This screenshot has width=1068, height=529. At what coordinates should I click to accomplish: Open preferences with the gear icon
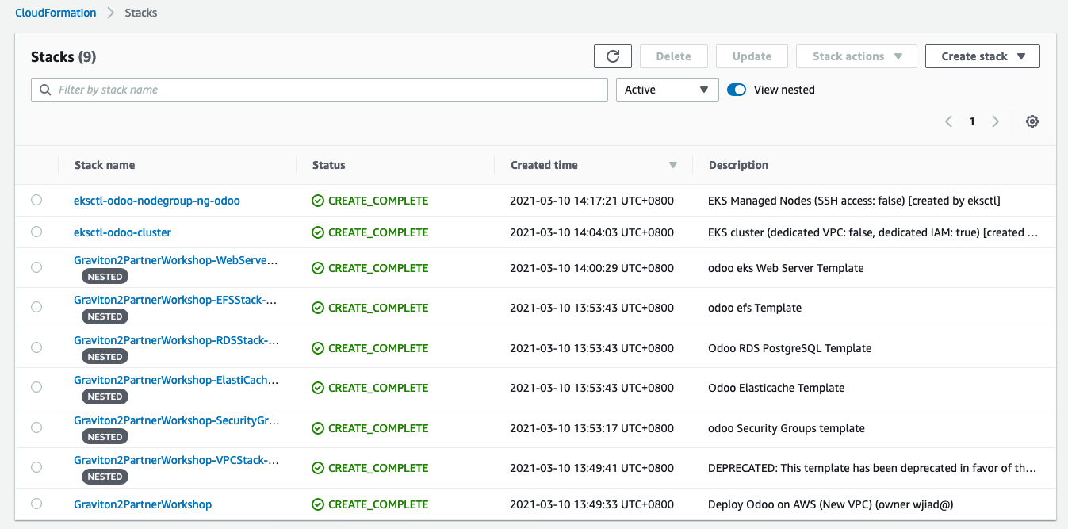point(1032,121)
